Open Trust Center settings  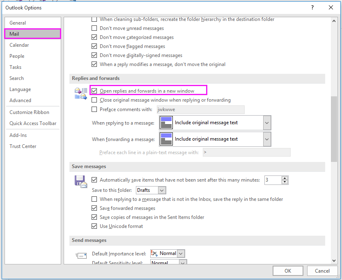point(33,146)
